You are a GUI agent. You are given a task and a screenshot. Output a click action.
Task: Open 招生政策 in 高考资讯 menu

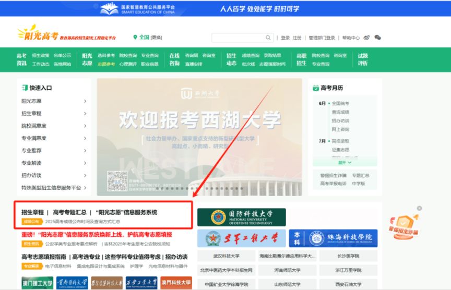coord(41,55)
